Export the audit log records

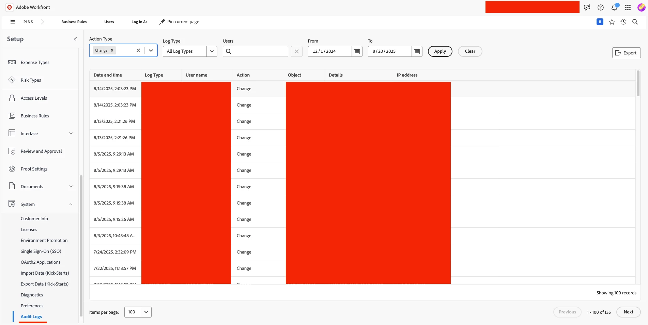626,53
